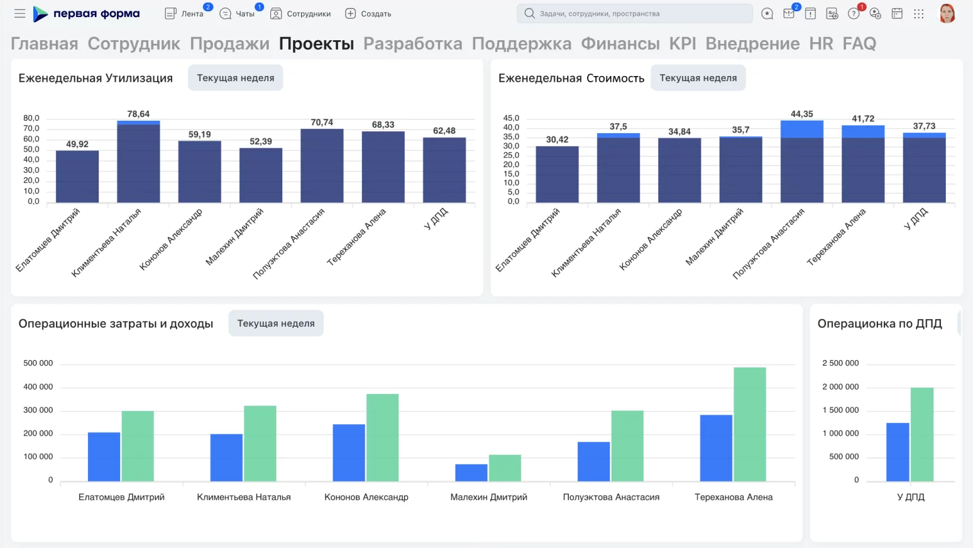Click inside the search field
The height and width of the screenshot is (548, 973).
click(634, 13)
